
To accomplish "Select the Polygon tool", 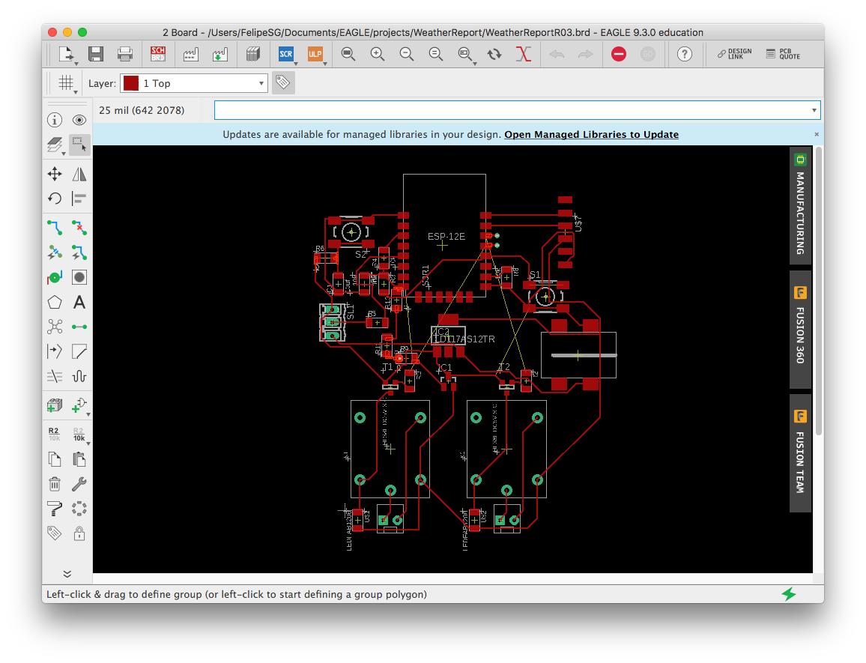I will pos(55,302).
